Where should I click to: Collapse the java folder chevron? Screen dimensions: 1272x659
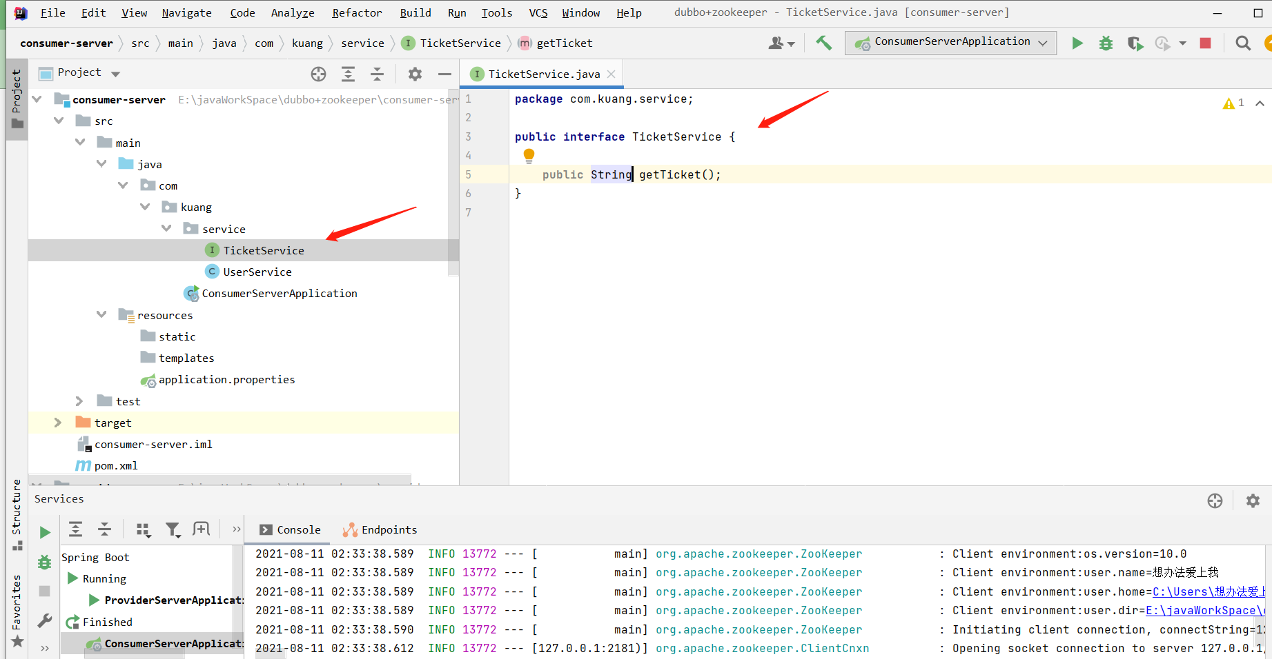pos(101,163)
